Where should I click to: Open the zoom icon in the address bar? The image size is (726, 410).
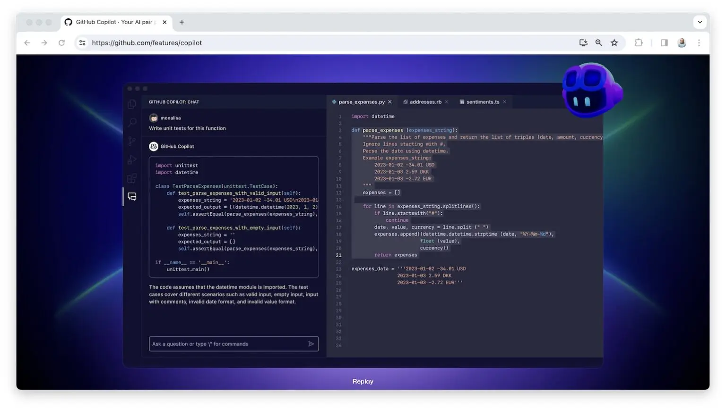pyautogui.click(x=599, y=42)
